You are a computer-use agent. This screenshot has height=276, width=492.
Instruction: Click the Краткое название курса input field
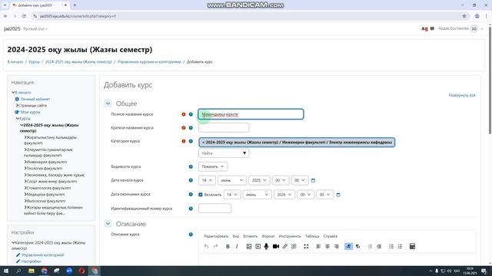pos(224,128)
